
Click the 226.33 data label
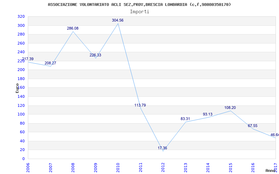95,55
